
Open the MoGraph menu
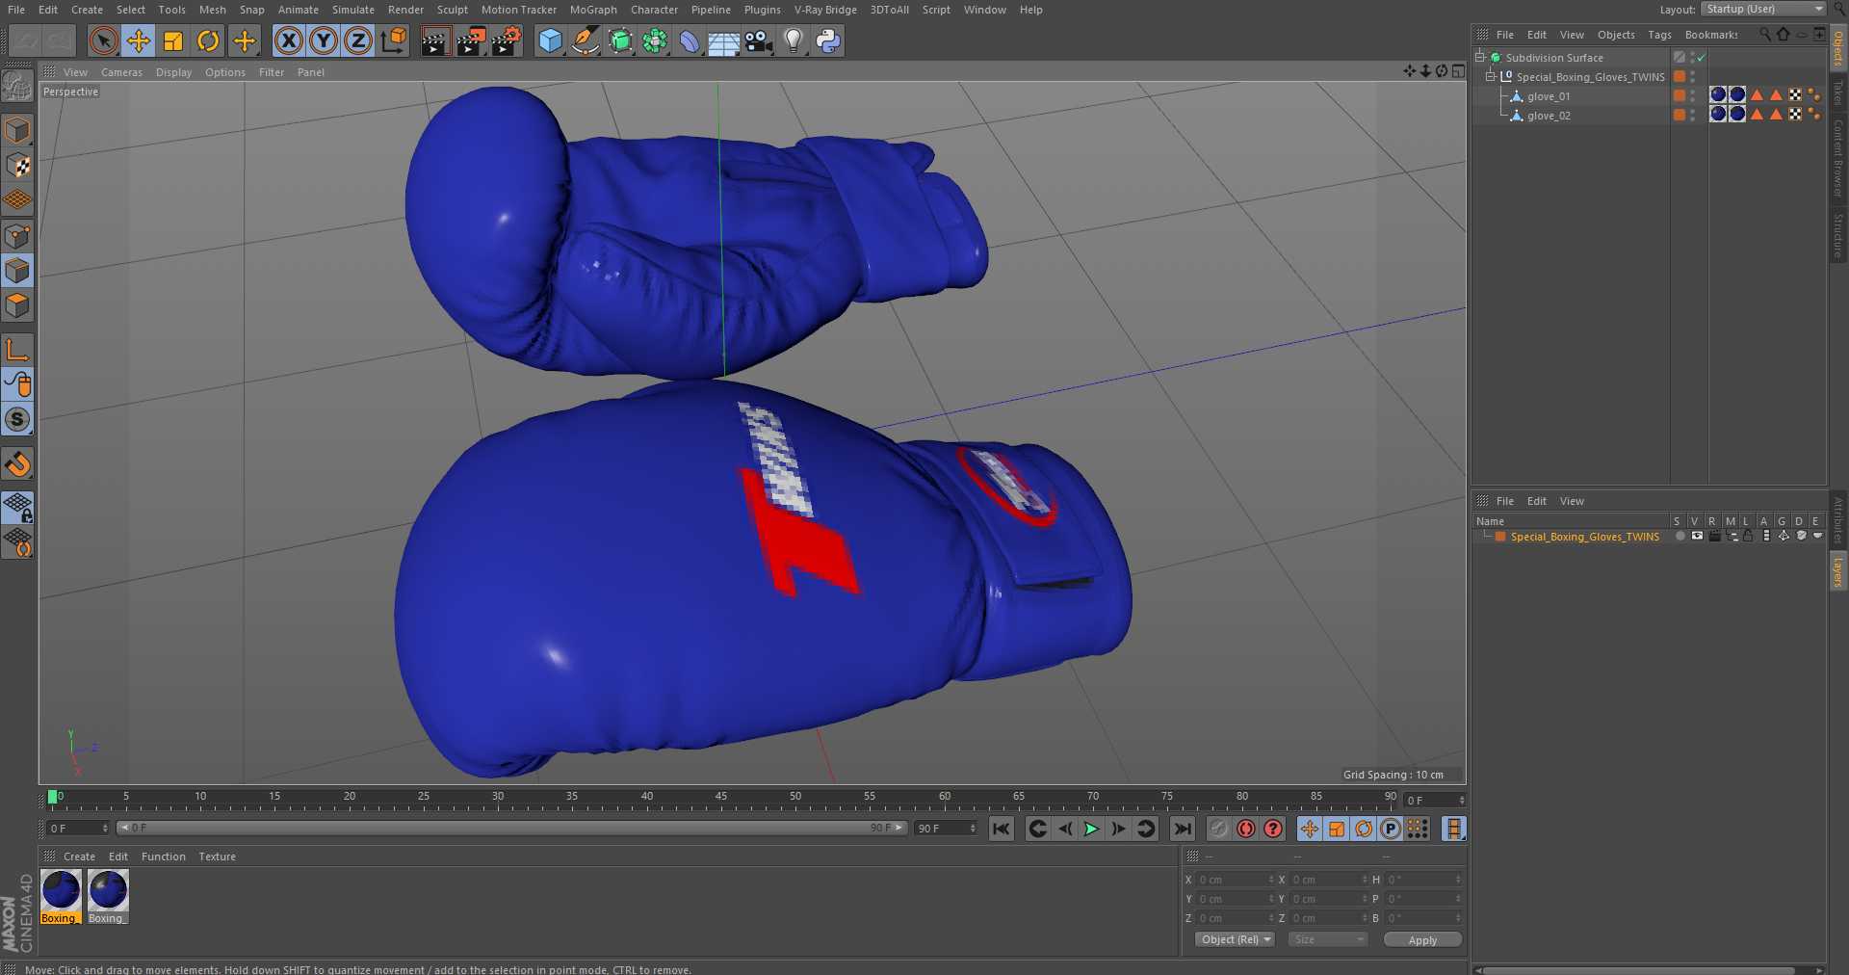point(593,10)
